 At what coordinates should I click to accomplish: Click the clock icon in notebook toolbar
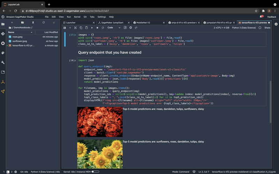pos(130,27)
